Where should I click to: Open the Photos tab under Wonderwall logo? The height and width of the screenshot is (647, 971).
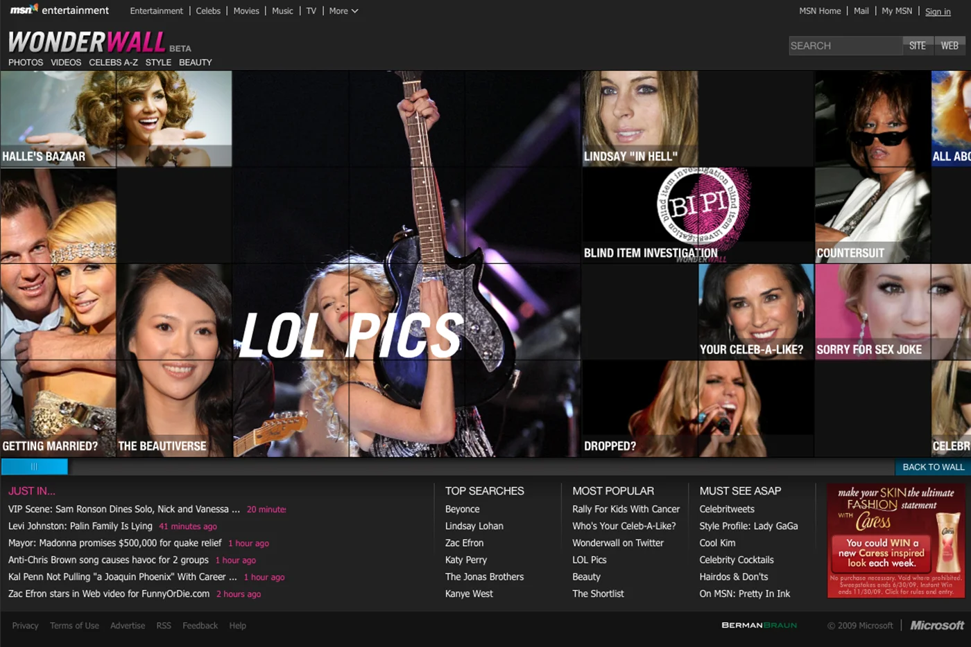[x=26, y=62]
